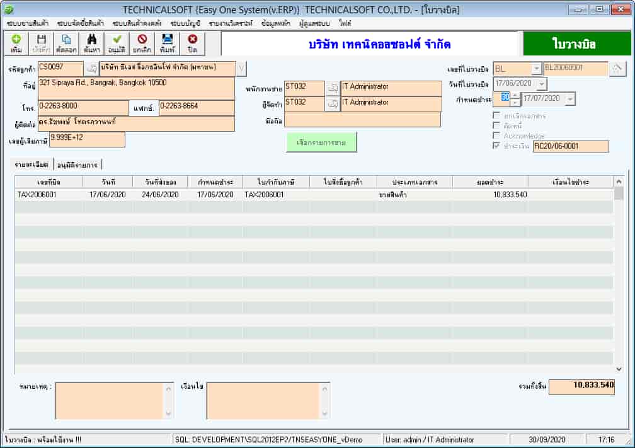Click the เลขที่บิล column header

click(x=49, y=182)
